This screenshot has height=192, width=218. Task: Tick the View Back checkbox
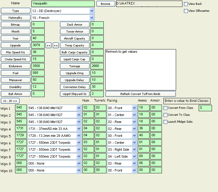point(186,4)
